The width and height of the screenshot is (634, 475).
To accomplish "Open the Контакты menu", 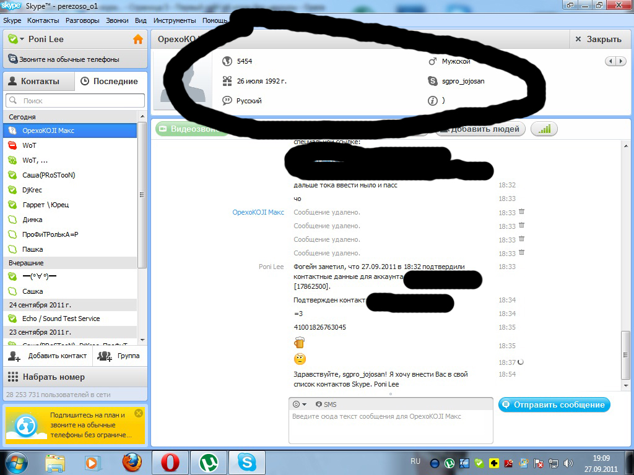I will coord(43,20).
